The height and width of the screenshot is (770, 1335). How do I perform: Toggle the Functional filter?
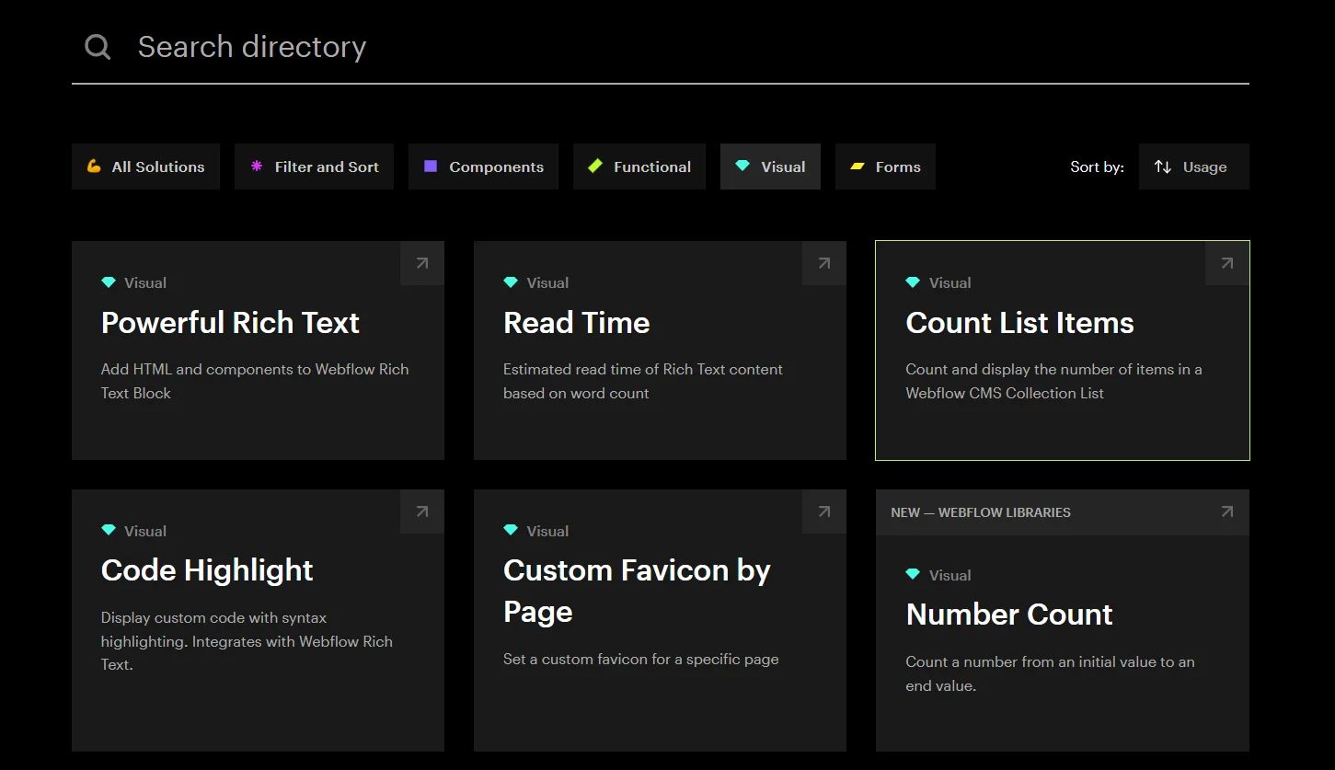(x=639, y=167)
